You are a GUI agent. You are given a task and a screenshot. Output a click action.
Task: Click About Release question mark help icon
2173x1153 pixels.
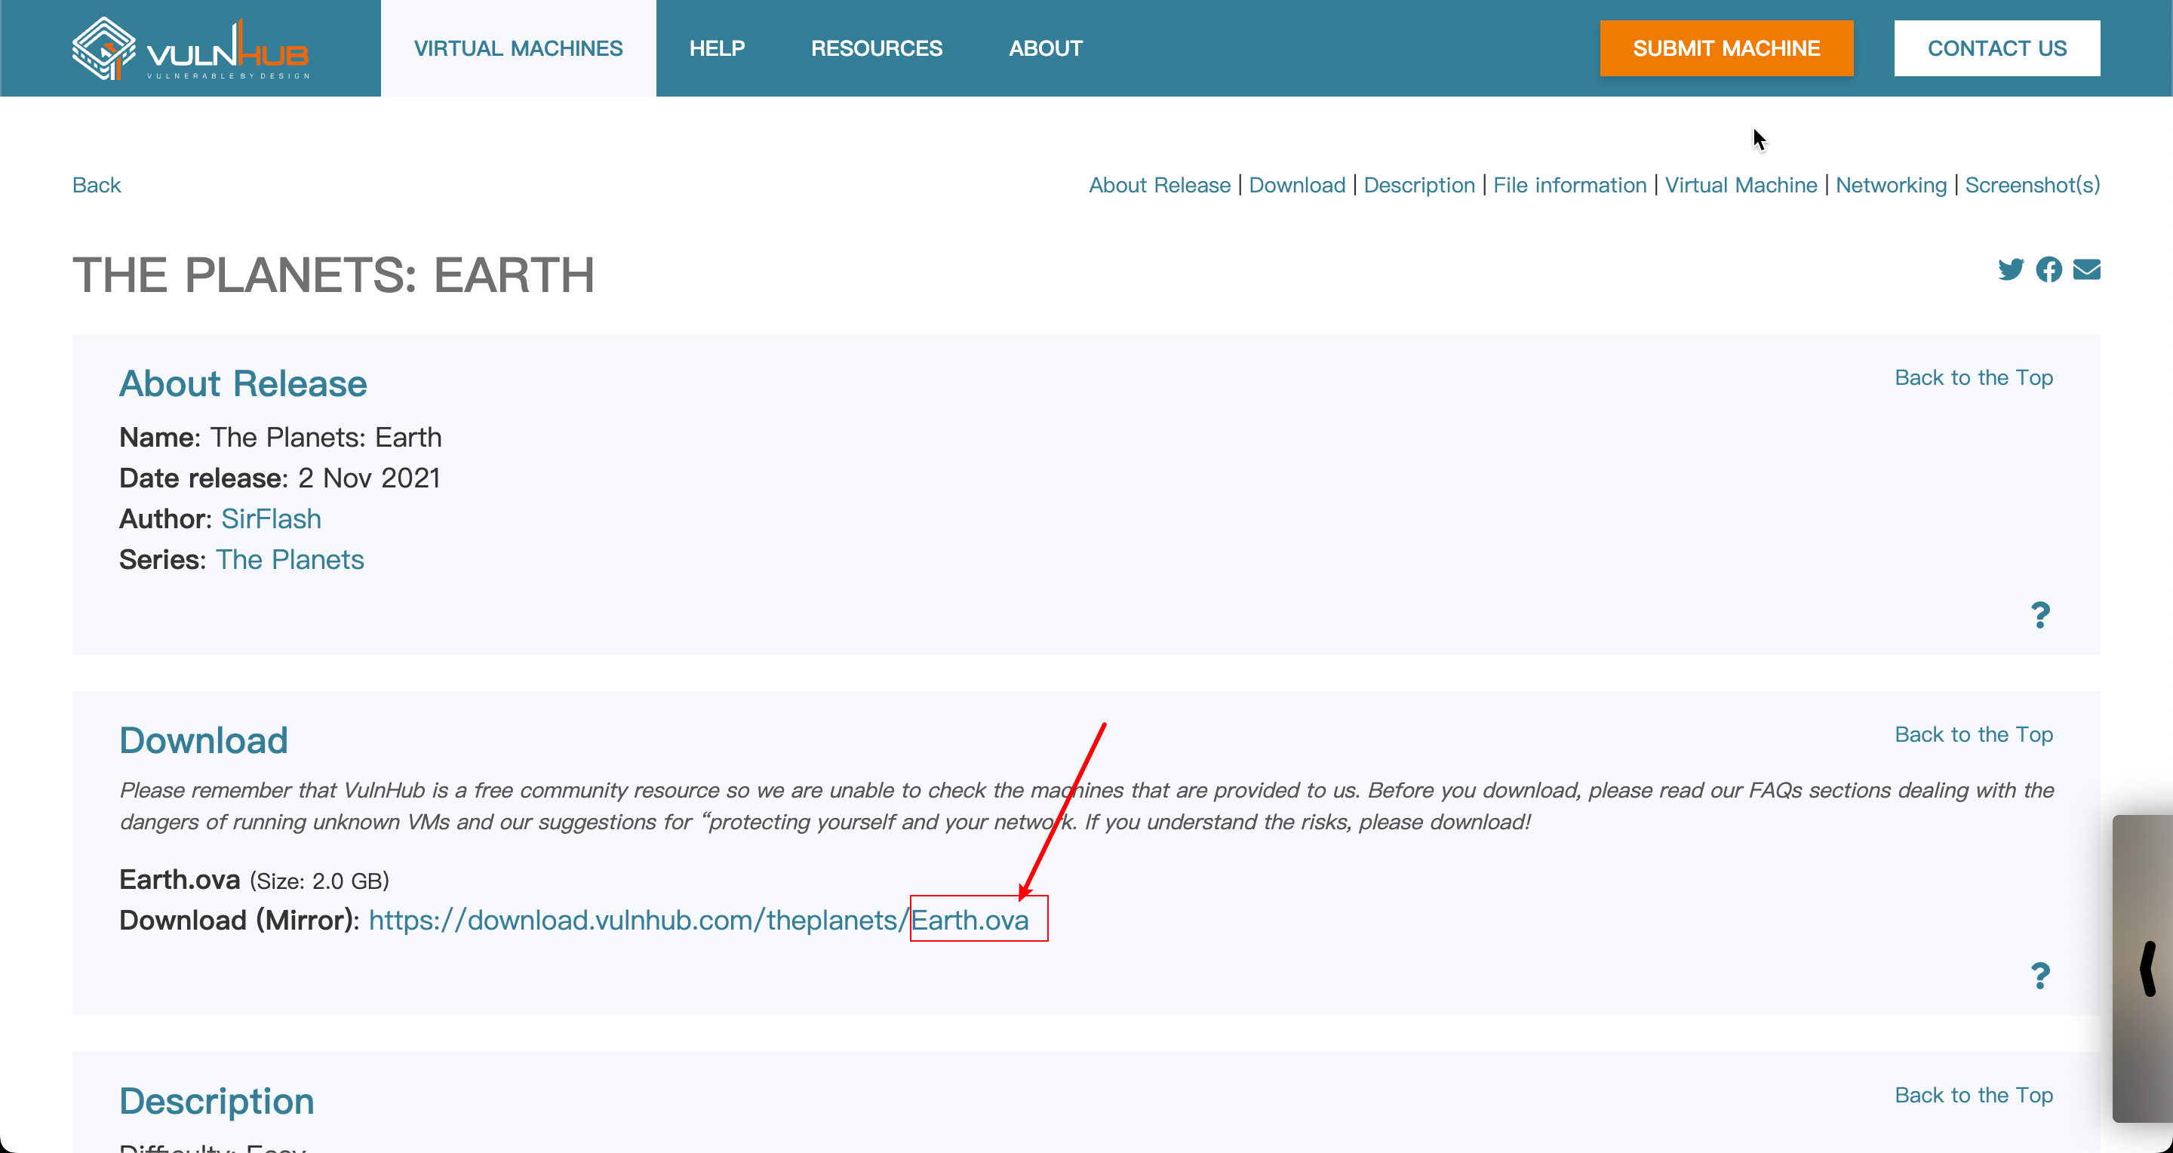tap(2039, 615)
